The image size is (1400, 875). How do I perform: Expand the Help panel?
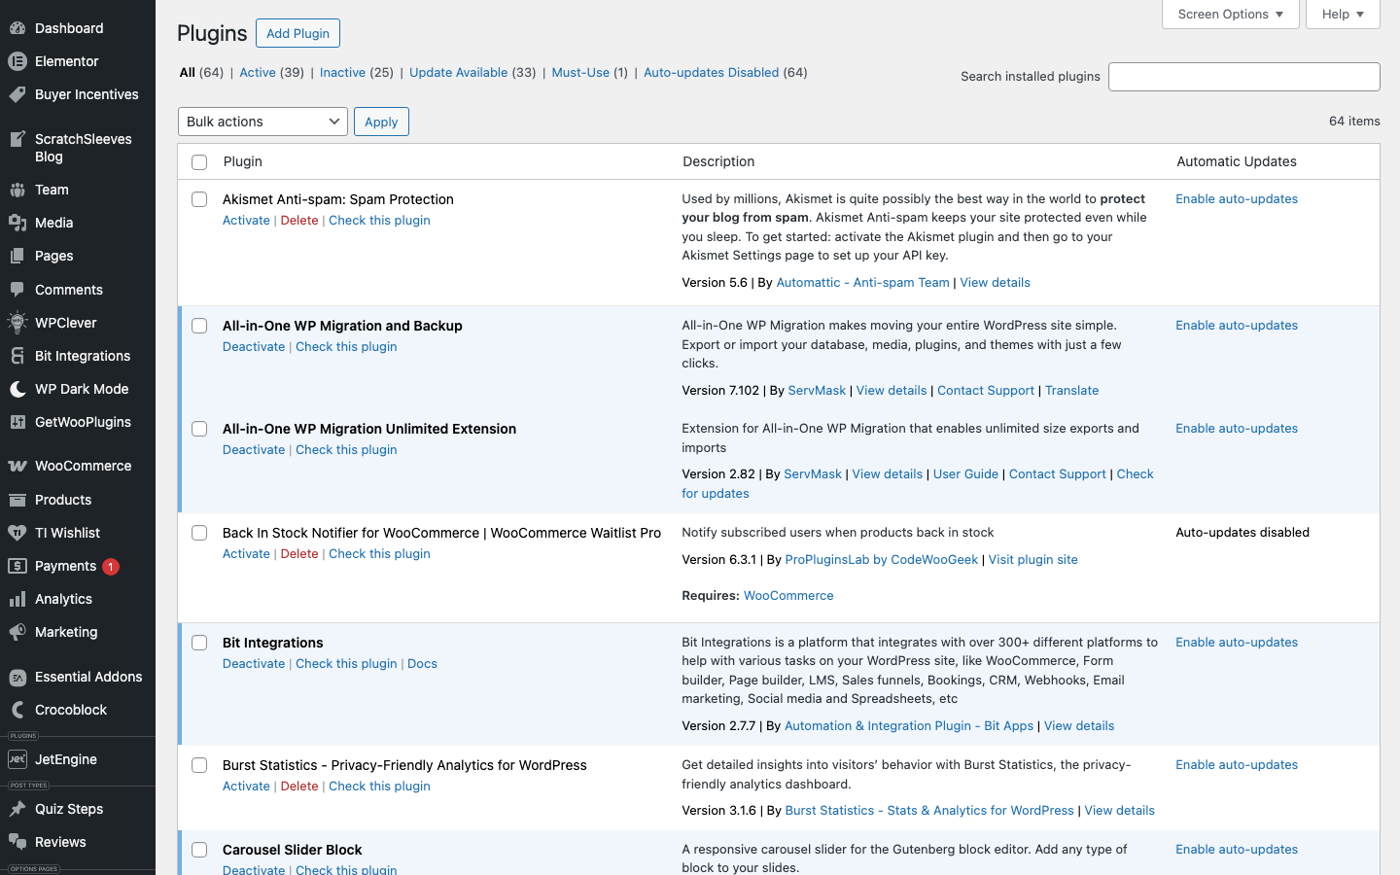click(x=1343, y=14)
